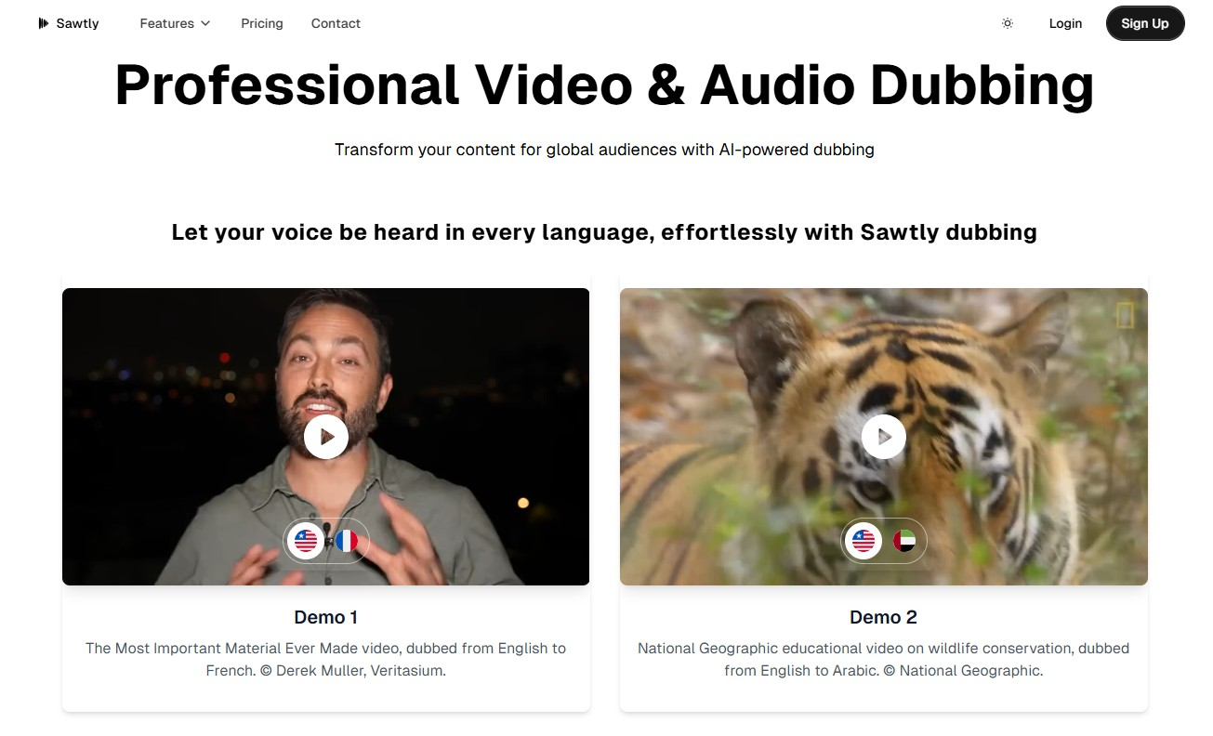Go to the Contact page

[336, 23]
